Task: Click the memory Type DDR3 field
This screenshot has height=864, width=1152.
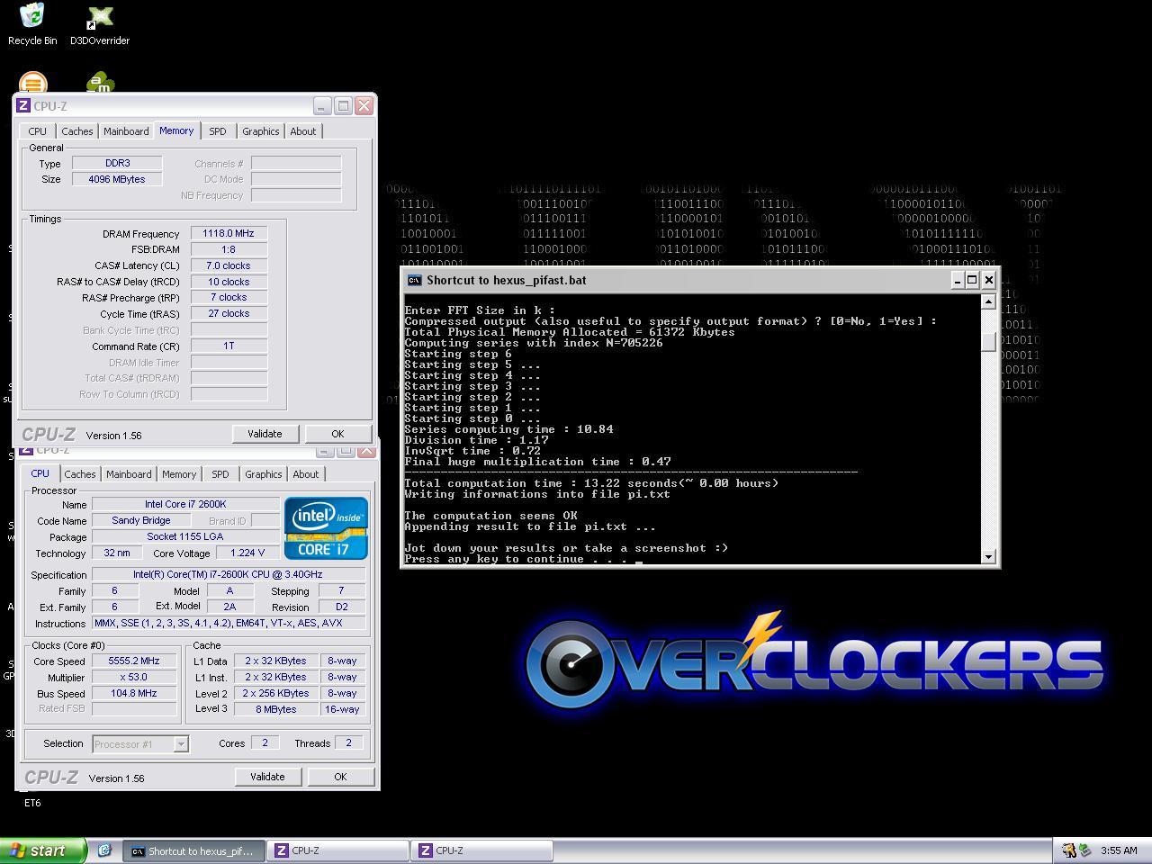Action: click(117, 163)
